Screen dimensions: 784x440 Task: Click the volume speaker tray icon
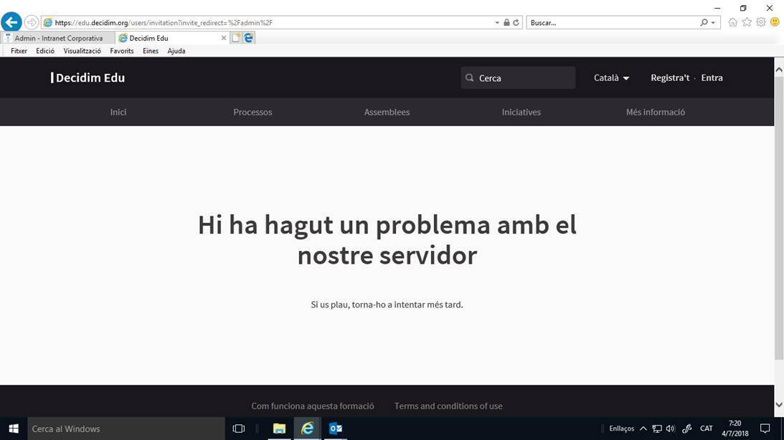click(x=671, y=429)
